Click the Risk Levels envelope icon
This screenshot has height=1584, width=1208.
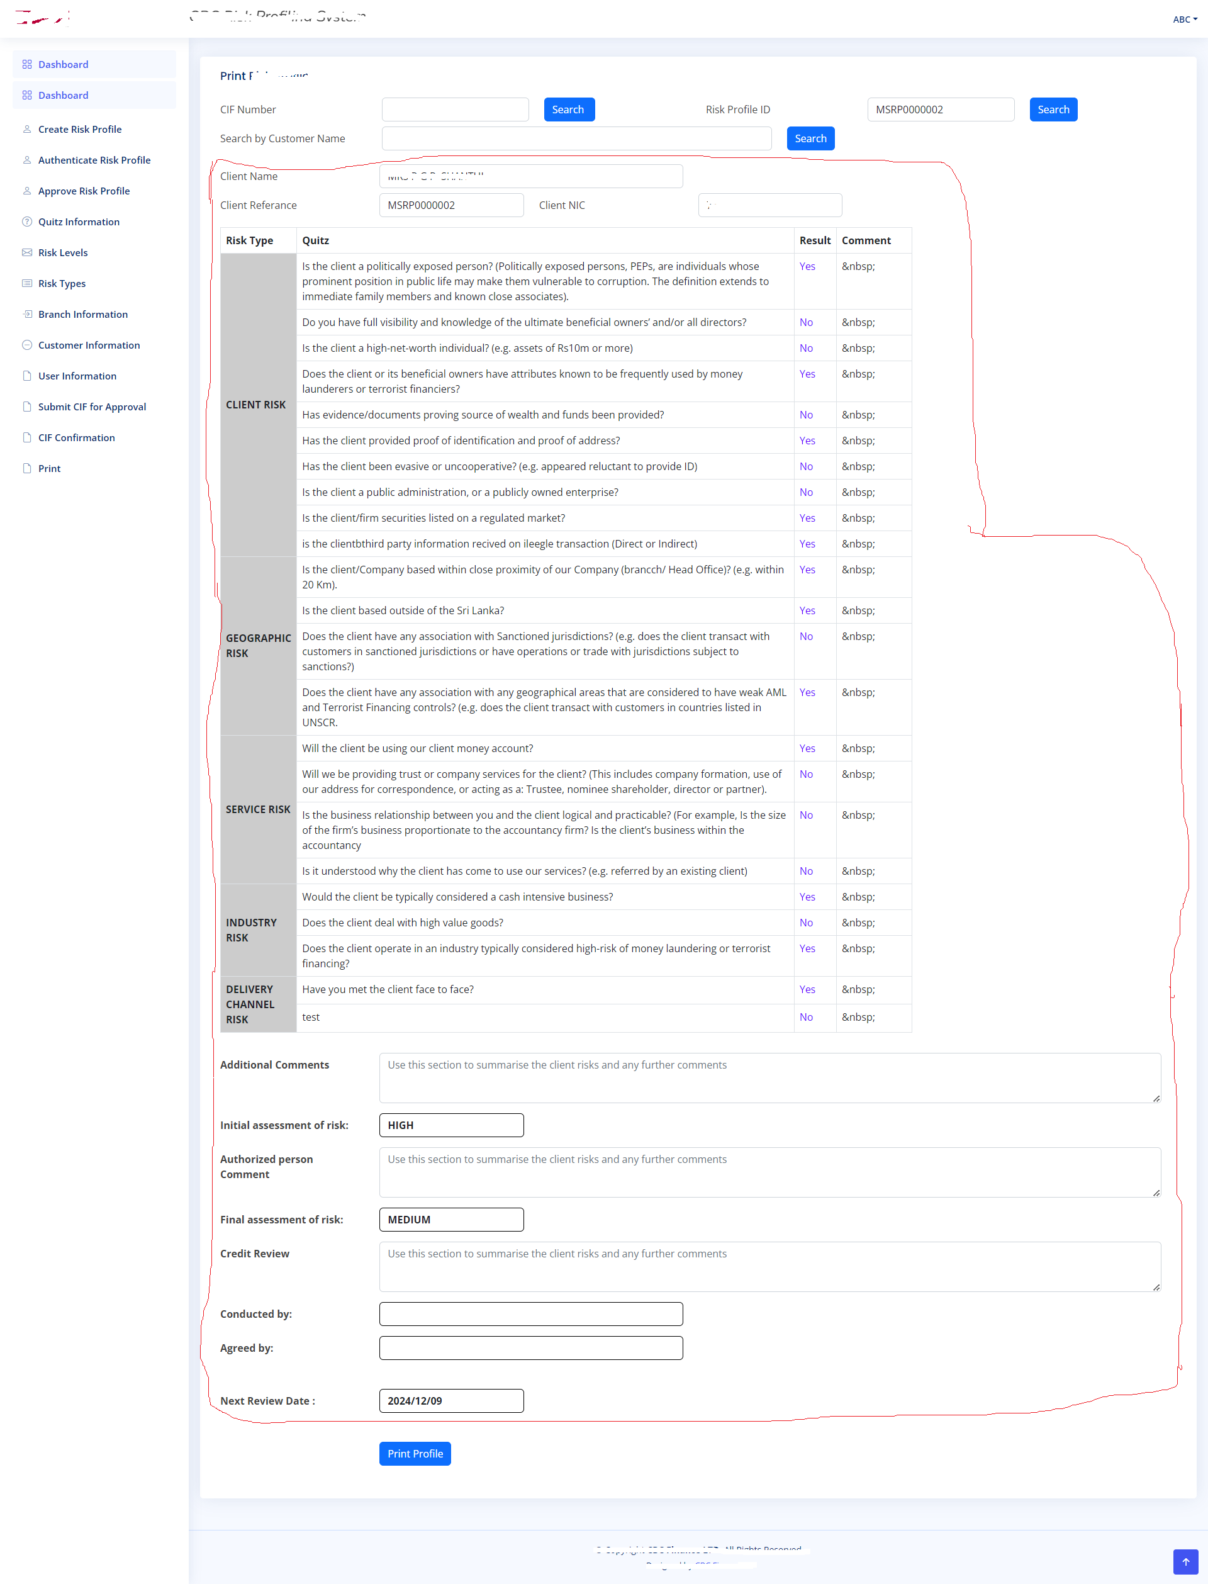[27, 252]
